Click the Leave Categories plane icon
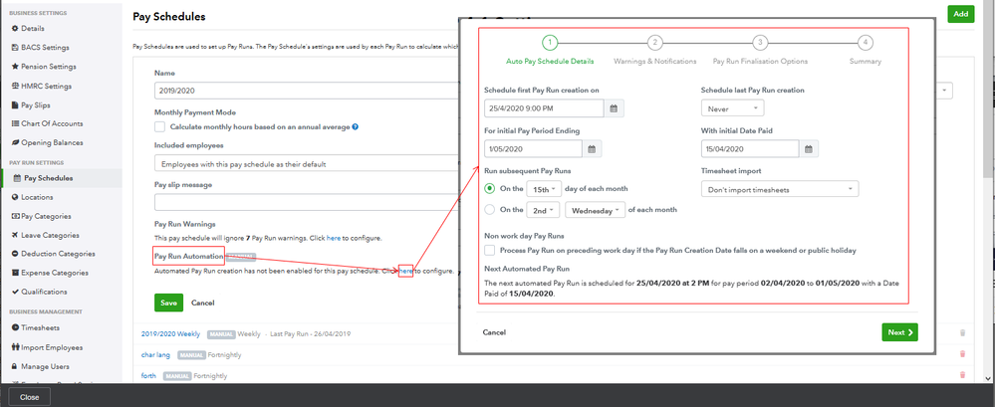995x407 pixels. (x=15, y=235)
